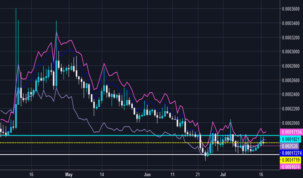The height and width of the screenshot is (178, 303).
Task: Select the yellow dashed horizontal line
Action: click(140, 143)
